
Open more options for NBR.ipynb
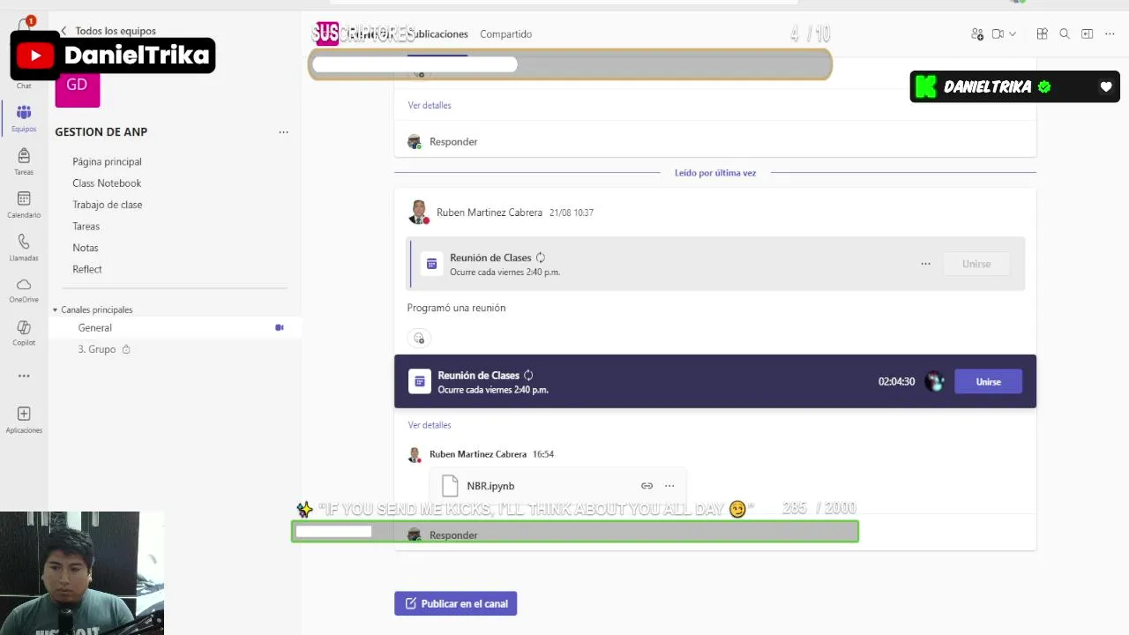coord(669,486)
